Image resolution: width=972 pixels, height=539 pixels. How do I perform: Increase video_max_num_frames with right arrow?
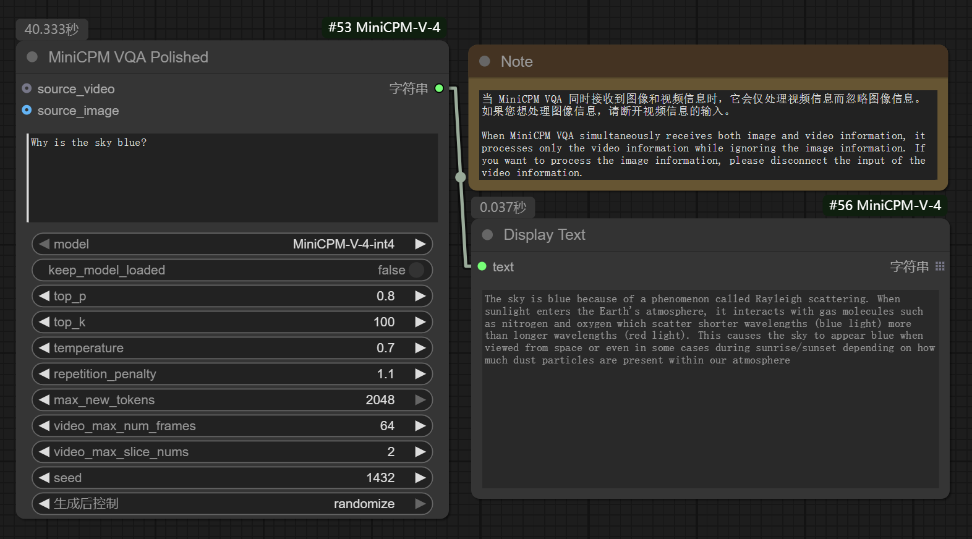coord(420,426)
